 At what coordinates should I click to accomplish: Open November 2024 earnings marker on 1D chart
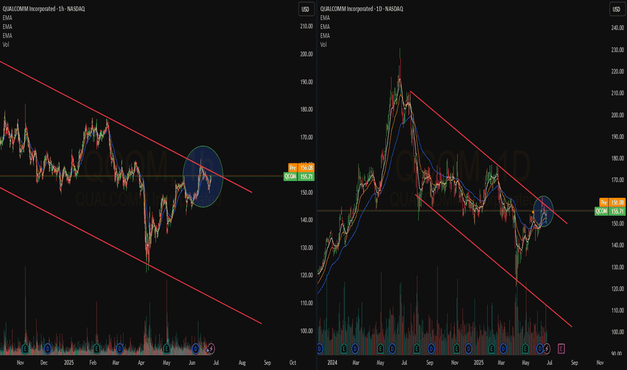pos(456,348)
